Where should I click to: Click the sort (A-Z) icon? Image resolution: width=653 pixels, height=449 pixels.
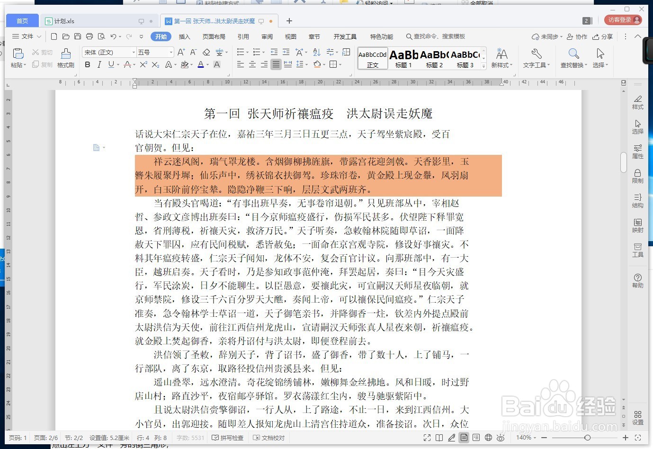pos(317,52)
